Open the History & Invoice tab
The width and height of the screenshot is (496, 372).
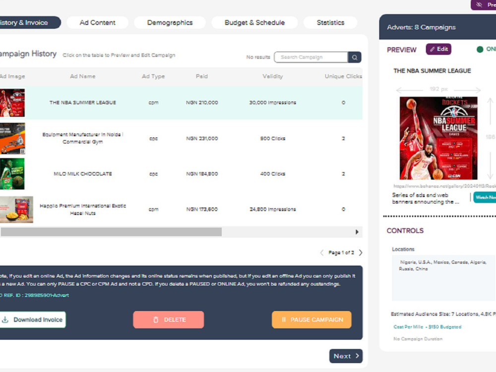[29, 22]
